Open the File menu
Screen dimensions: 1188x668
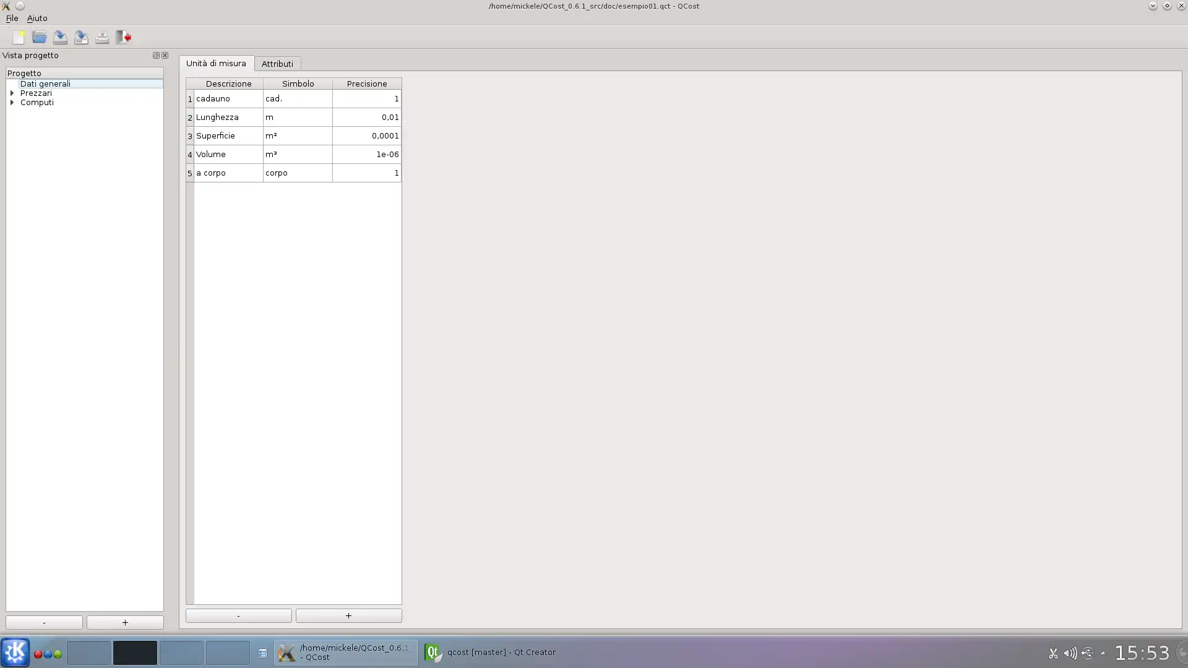(11, 18)
